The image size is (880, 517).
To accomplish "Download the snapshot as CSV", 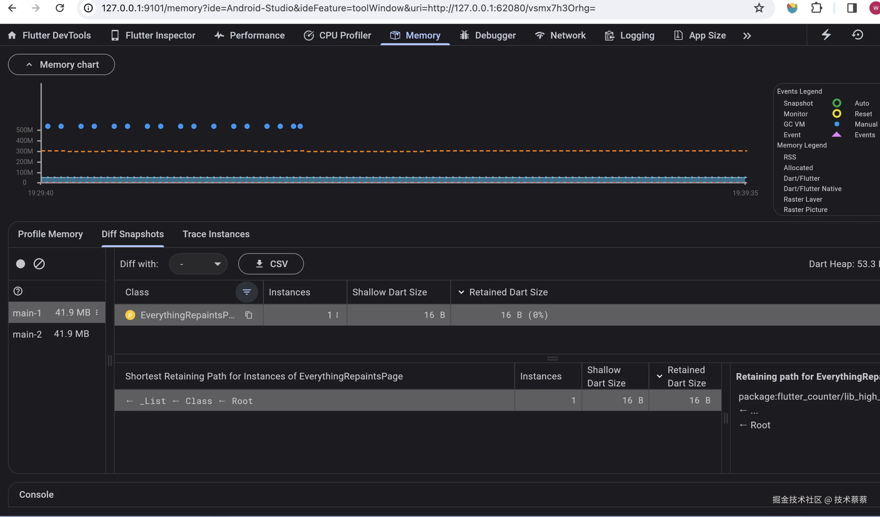I will 271,264.
